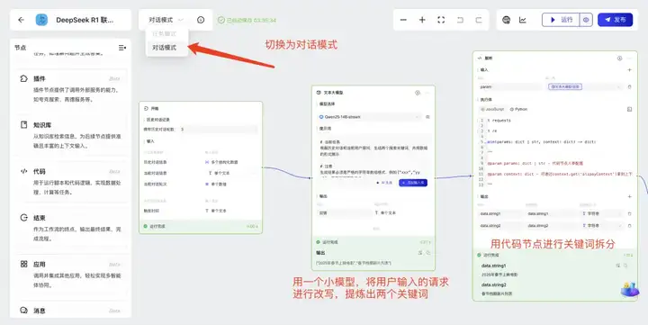Screen dimensions: 648x325
Task: Open the Qwen25-14B model selection dropdown
Action: pos(369,117)
